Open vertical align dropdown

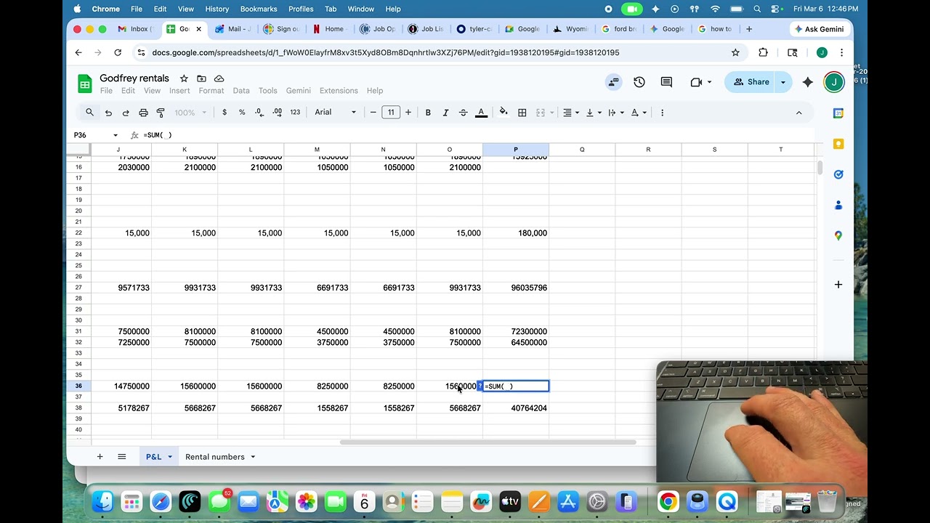[592, 113]
